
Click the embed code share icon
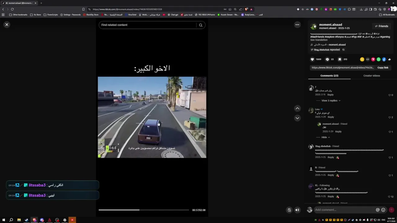[x=368, y=59]
